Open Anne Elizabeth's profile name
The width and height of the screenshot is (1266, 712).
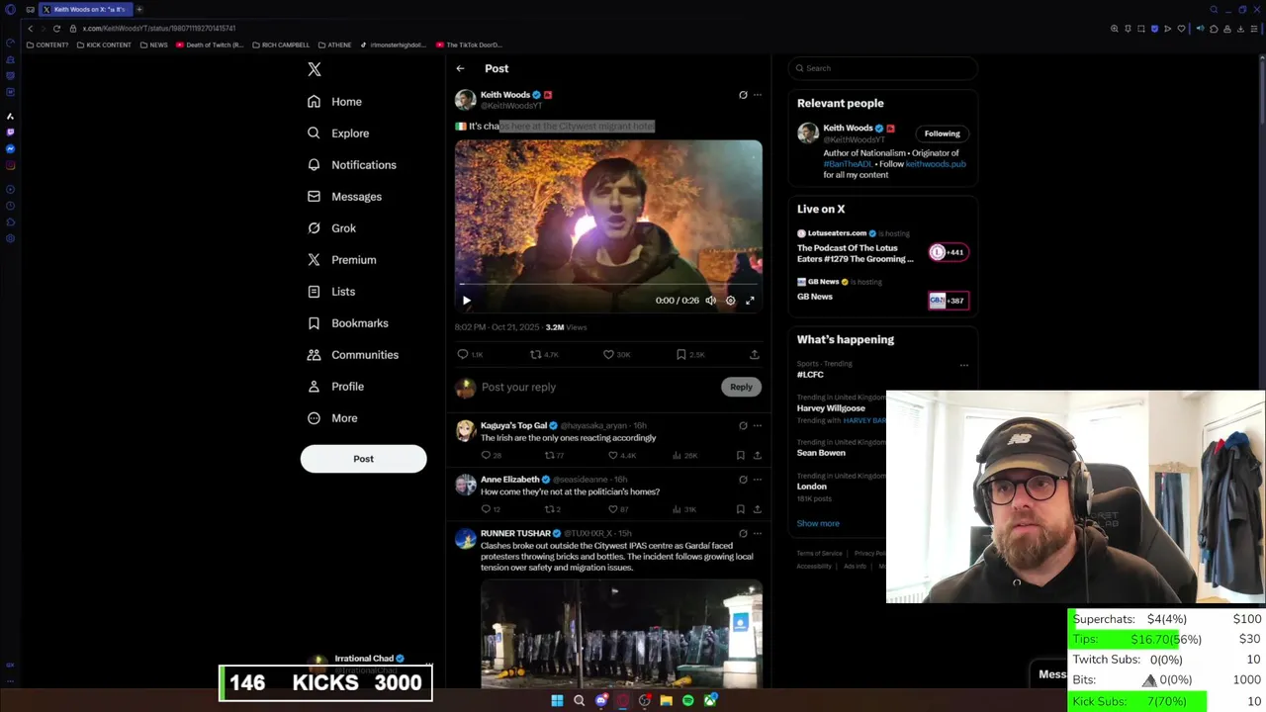[x=509, y=480]
